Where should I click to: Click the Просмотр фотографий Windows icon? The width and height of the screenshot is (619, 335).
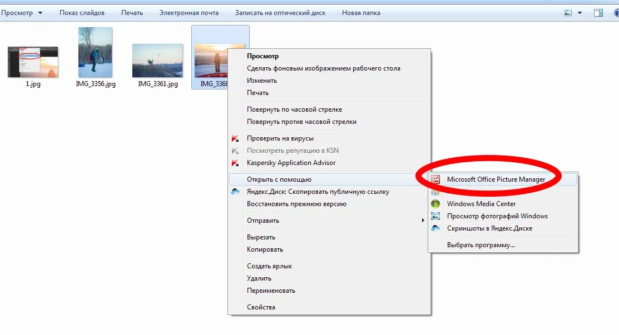coord(435,216)
